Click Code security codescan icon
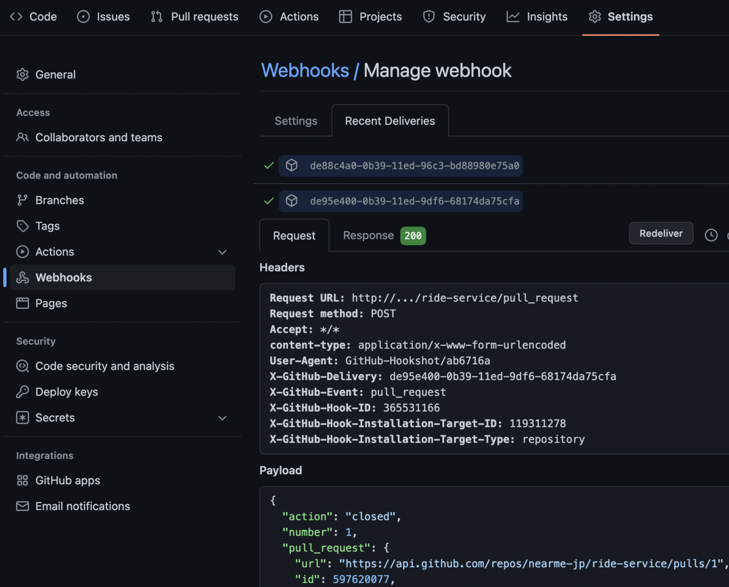This screenshot has height=587, width=729. pyautogui.click(x=22, y=366)
